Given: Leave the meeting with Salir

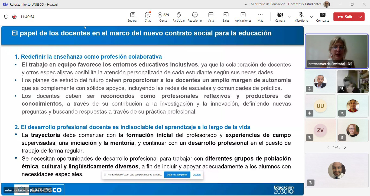Looking at the screenshot, I should 345,17.
